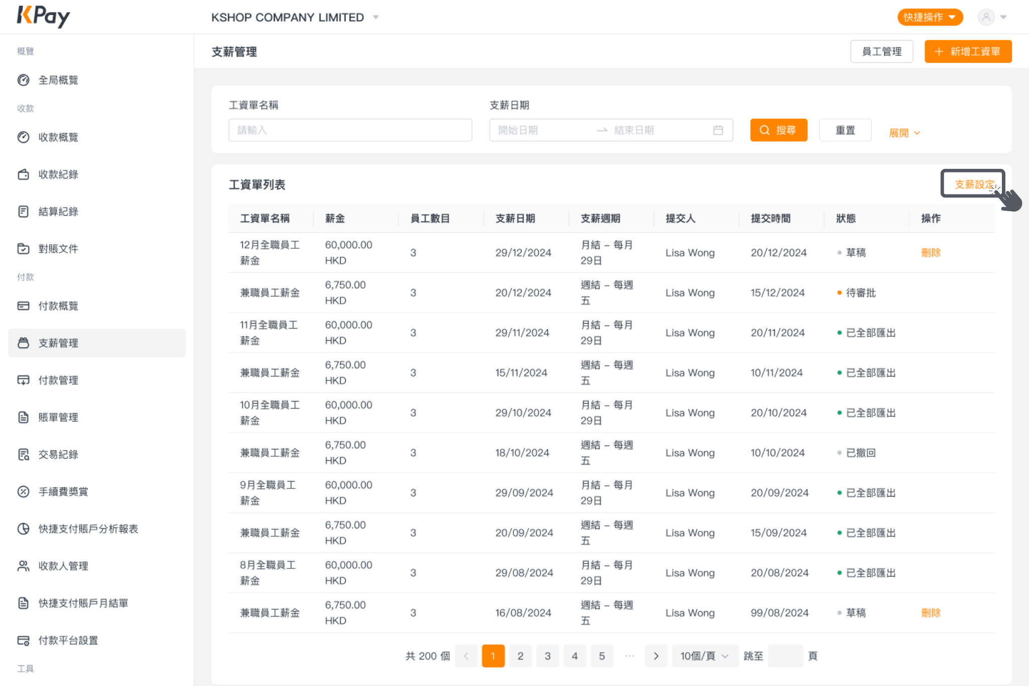Delete the 12月全職員工薪金 payslip

click(x=931, y=253)
